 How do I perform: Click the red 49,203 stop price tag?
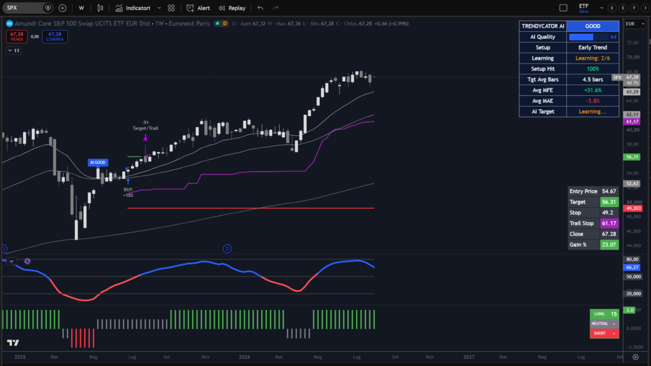633,208
